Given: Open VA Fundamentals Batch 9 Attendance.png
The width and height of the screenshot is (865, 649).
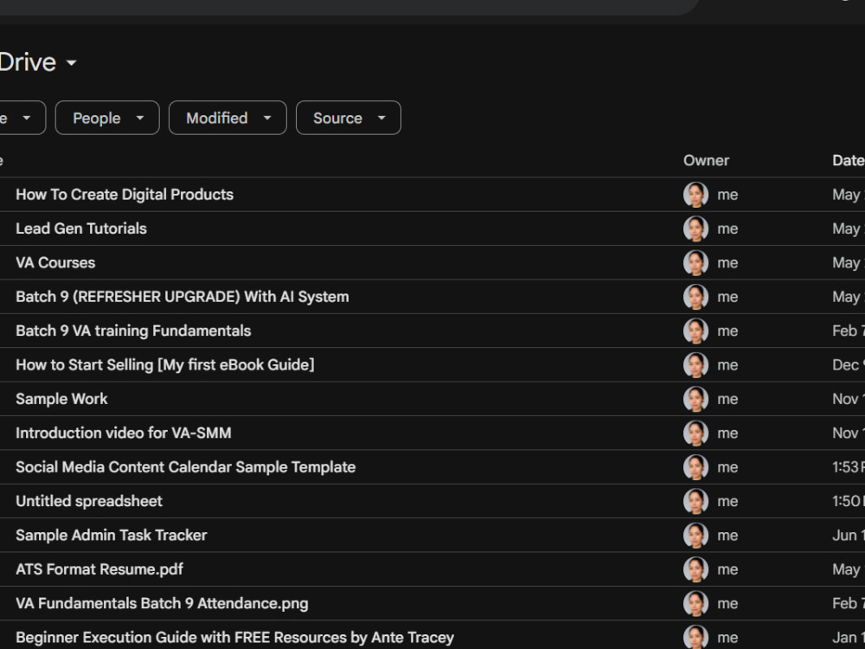Looking at the screenshot, I should pos(163,603).
